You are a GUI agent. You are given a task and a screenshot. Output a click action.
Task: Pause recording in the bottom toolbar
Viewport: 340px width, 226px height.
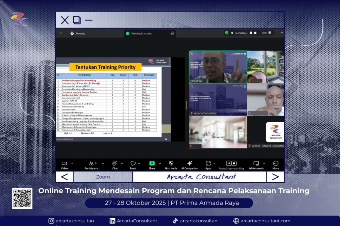pos(229,163)
